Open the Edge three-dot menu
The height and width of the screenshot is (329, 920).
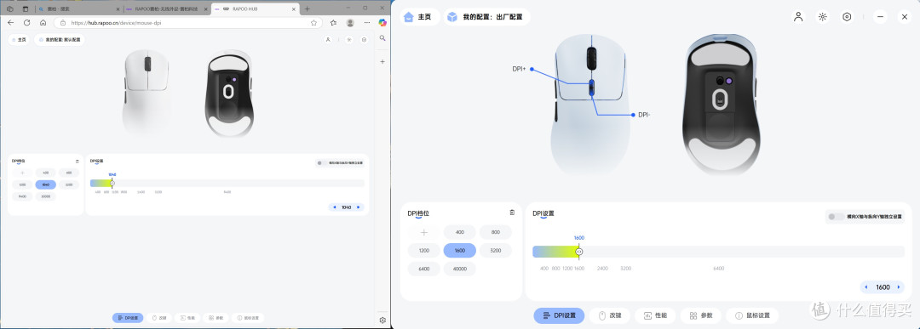coord(366,23)
